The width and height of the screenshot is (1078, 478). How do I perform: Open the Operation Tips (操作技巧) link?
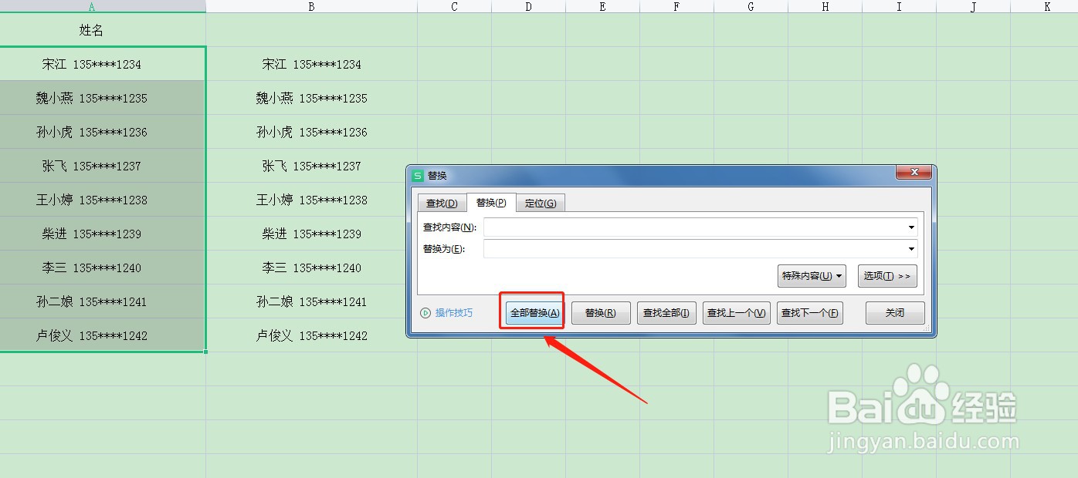[454, 313]
